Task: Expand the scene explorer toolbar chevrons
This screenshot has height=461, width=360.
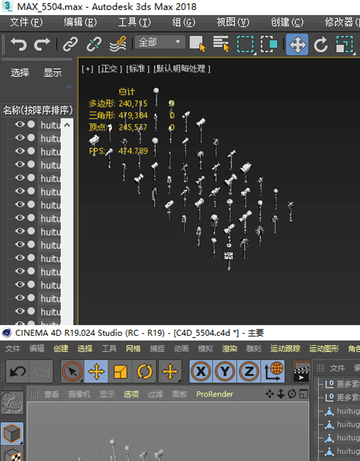Action: (69, 87)
